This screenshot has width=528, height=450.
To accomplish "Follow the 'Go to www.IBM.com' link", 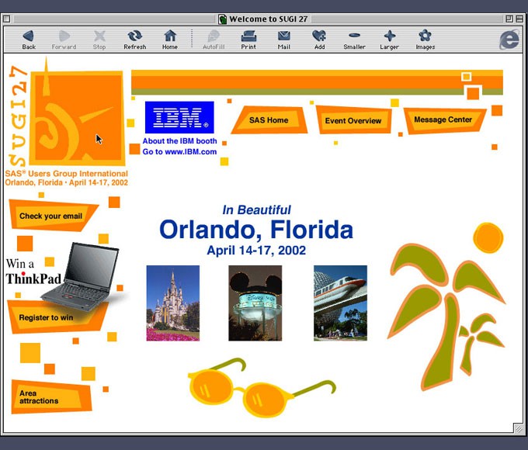I will click(179, 152).
